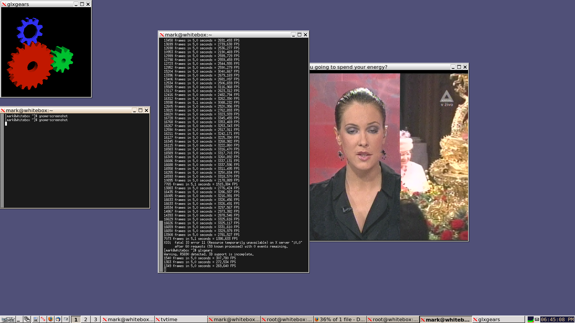Open window menu of the glxgears window
Image resolution: width=575 pixels, height=323 pixels.
pyautogui.click(x=4, y=4)
